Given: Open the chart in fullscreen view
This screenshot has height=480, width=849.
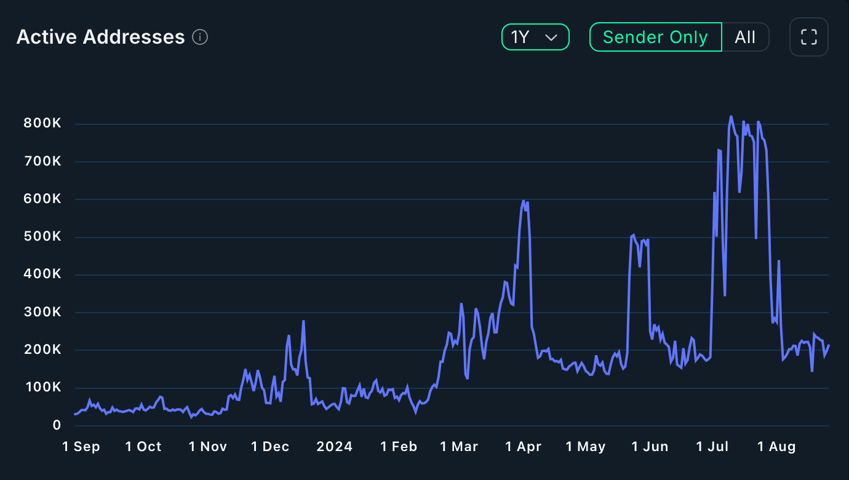Looking at the screenshot, I should (808, 37).
